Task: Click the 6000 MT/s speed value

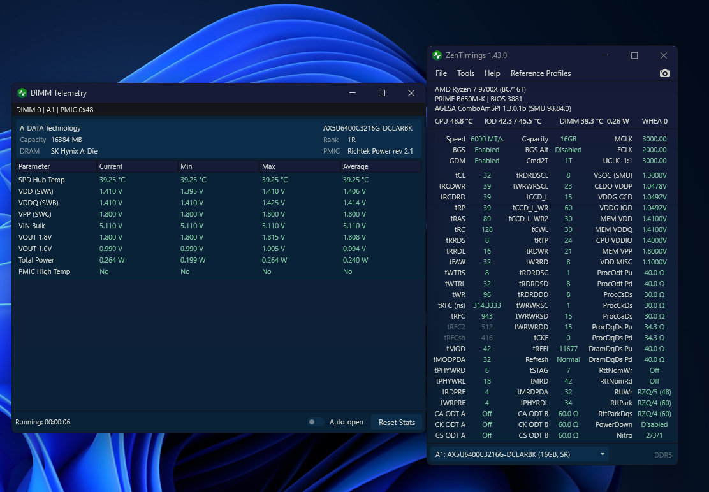Action: [x=487, y=139]
